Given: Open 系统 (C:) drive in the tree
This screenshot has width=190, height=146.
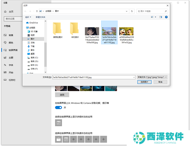Looking at the screenshot, I should click(x=33, y=58).
